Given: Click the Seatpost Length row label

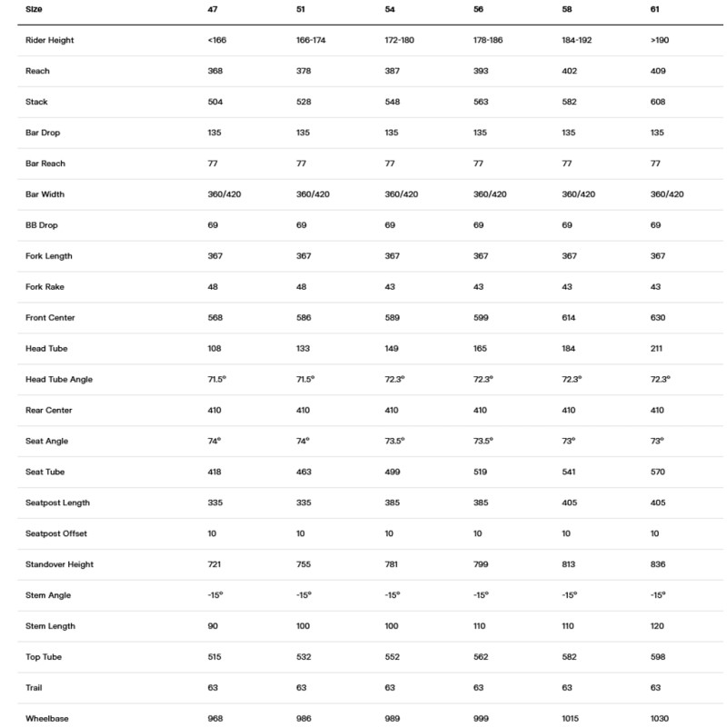Looking at the screenshot, I should click(x=57, y=503).
